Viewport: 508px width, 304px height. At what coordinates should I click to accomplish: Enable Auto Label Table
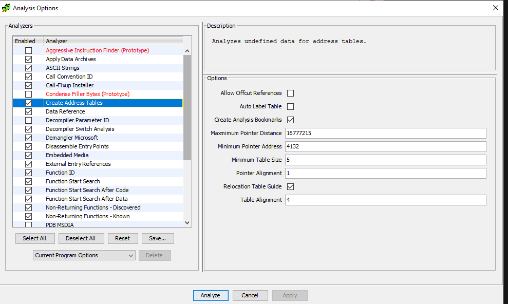tap(290, 106)
